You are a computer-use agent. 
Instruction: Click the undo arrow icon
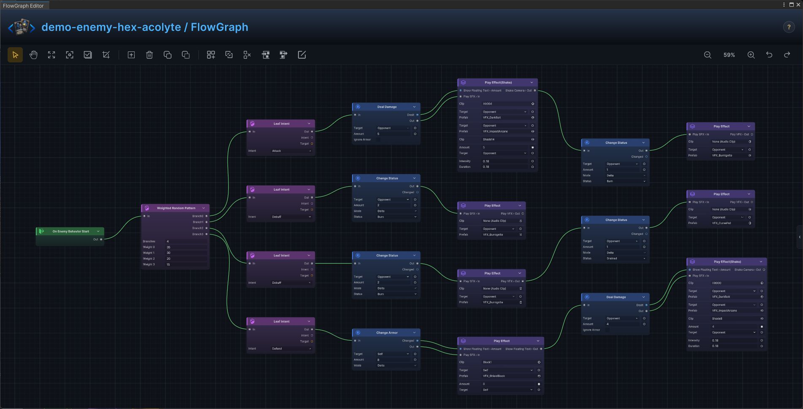pos(769,55)
